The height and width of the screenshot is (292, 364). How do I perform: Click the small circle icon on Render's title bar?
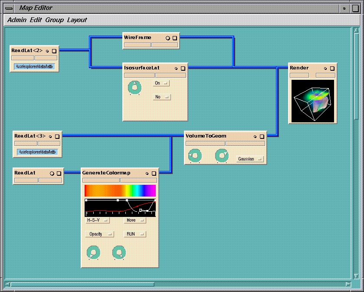(x=325, y=68)
